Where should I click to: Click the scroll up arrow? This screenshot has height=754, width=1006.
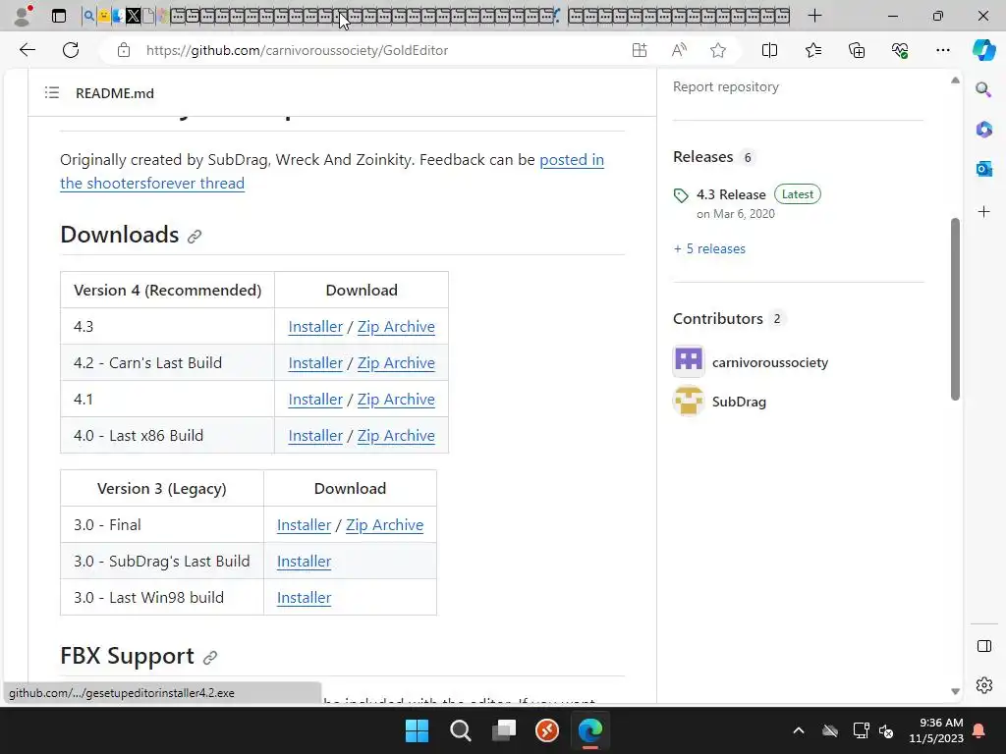(955, 81)
